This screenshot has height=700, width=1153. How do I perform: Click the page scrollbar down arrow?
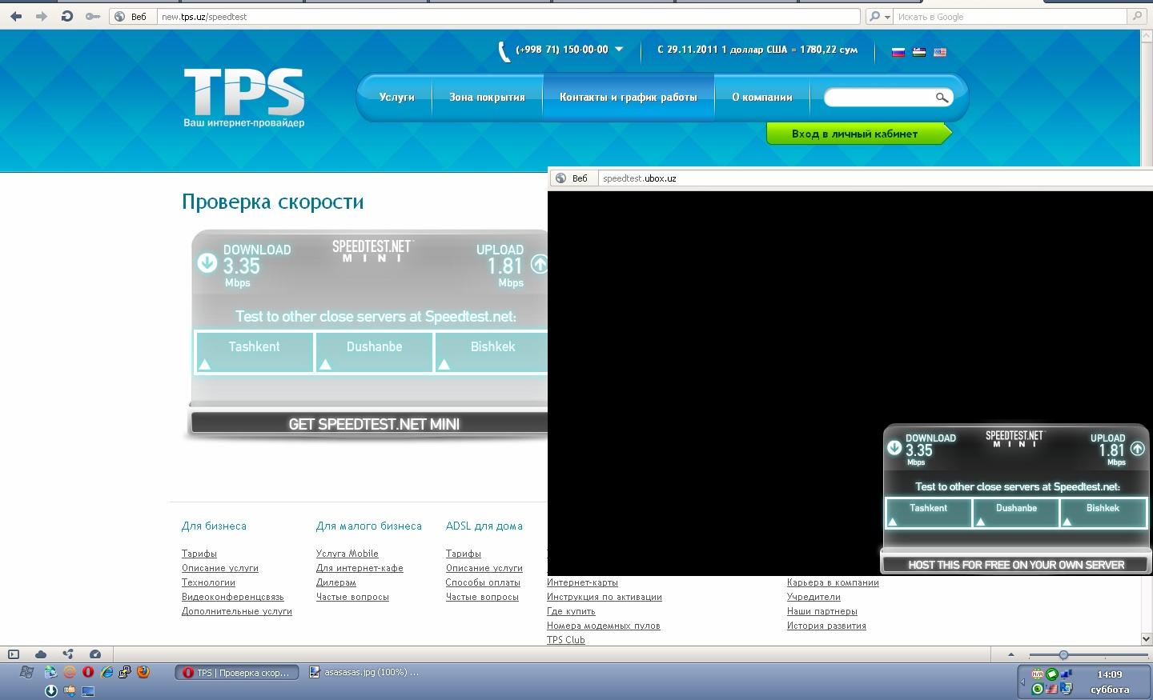1146,638
